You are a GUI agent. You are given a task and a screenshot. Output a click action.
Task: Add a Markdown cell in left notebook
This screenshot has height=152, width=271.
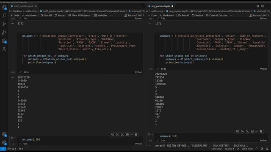pyautogui.click(x=29, y=15)
